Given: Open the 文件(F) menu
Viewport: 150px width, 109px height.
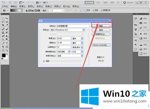Looking at the screenshot, I should click(5, 6).
